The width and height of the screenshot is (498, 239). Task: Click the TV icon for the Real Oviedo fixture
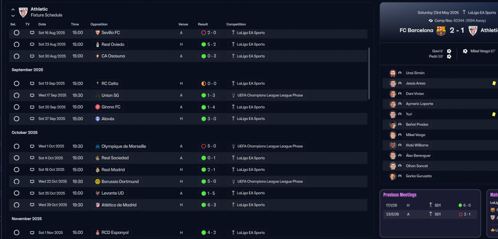pyautogui.click(x=32, y=44)
